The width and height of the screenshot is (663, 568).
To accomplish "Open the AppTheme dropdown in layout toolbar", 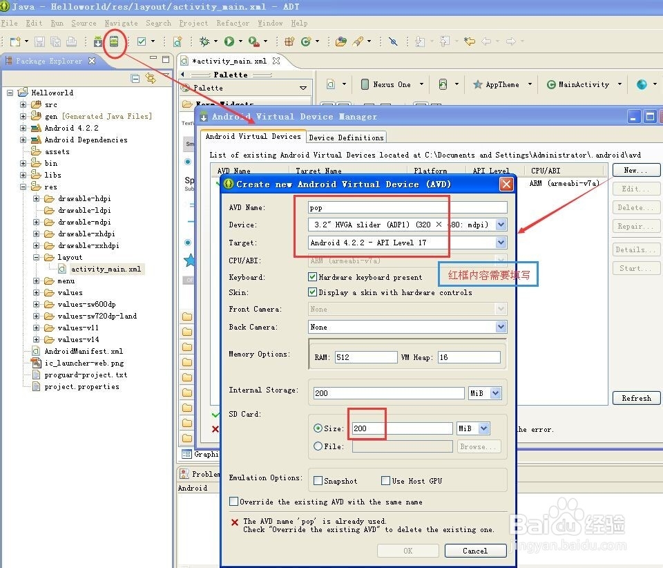I will pyautogui.click(x=530, y=84).
